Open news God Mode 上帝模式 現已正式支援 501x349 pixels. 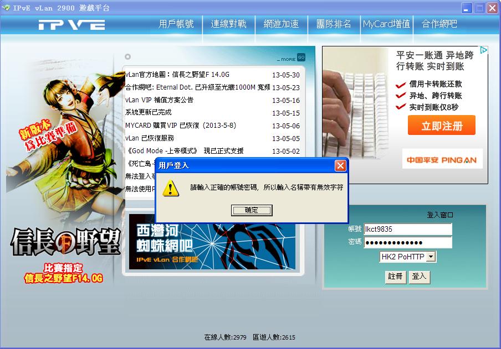click(x=185, y=151)
